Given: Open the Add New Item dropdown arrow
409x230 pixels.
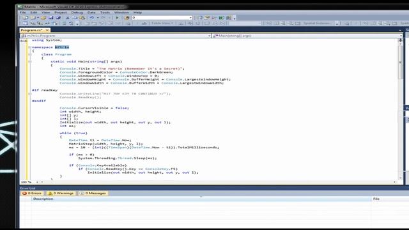Looking at the screenshot, I should pos(38,18).
